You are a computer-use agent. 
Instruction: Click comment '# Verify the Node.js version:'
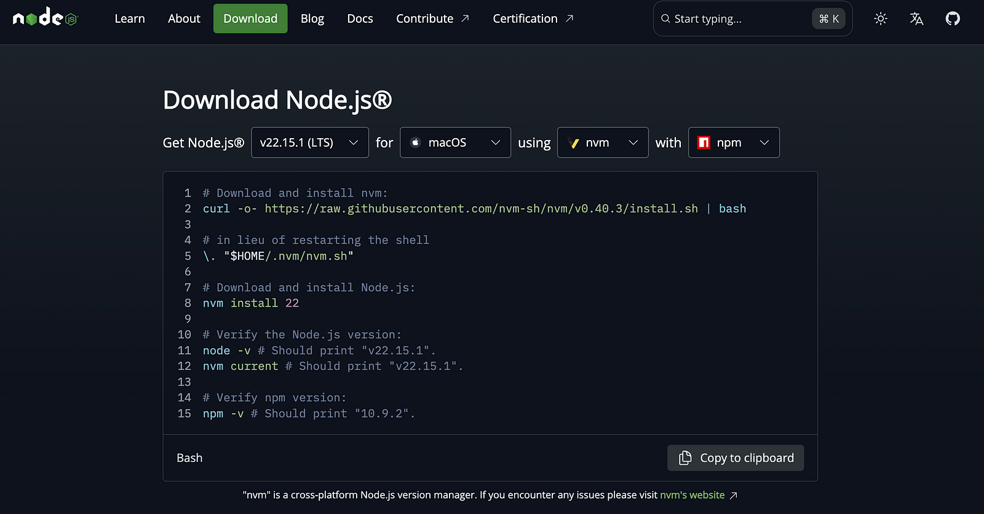pyautogui.click(x=302, y=335)
